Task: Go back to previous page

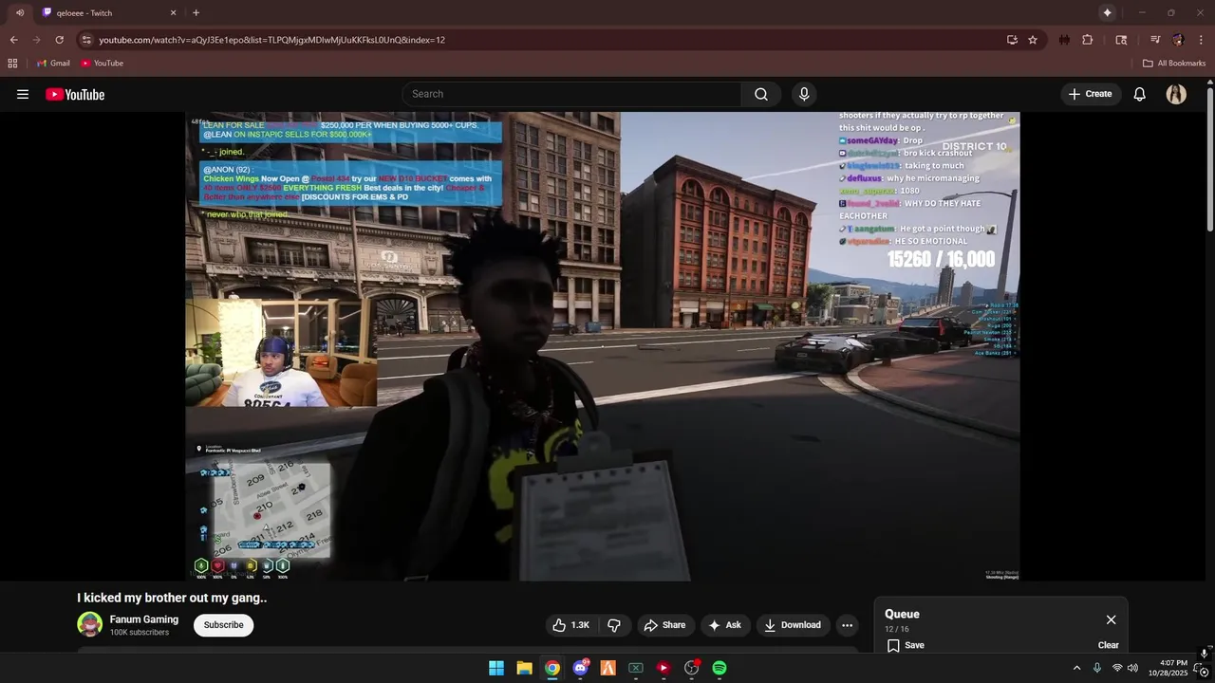Action: point(13,40)
